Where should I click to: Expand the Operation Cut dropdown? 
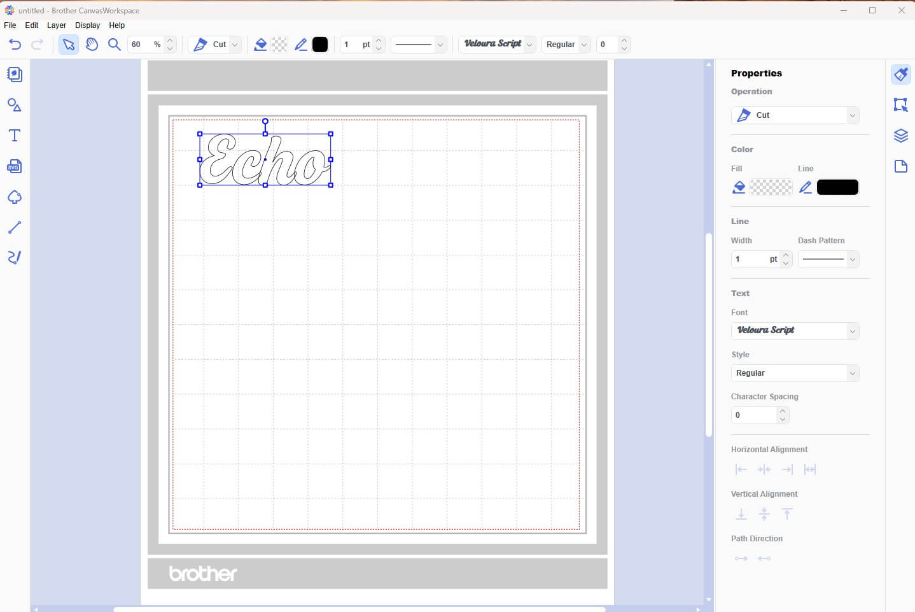[x=795, y=115]
